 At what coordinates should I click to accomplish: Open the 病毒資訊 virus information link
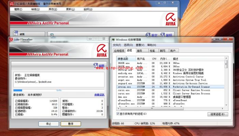point(99,95)
